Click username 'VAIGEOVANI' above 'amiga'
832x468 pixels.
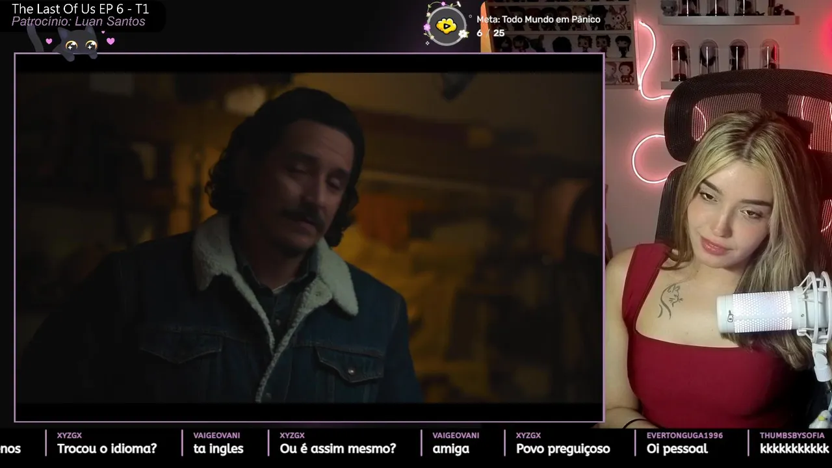click(456, 435)
